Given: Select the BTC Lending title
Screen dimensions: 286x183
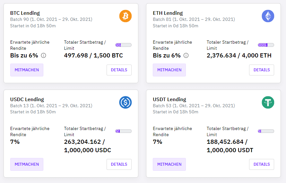Looking at the screenshot, I should 25,13.
